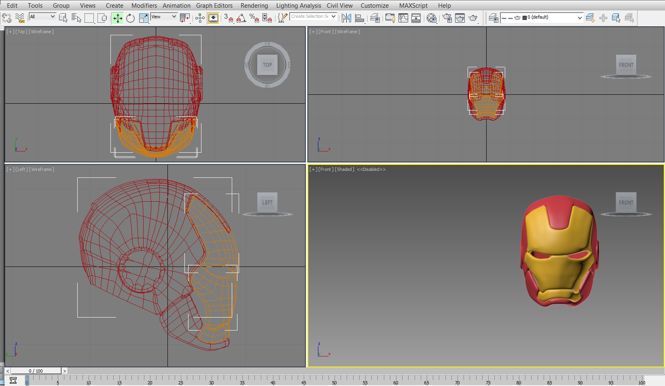Image resolution: width=665 pixels, height=386 pixels.
Task: Open the [+] menu of Top viewport
Action: click(10, 32)
